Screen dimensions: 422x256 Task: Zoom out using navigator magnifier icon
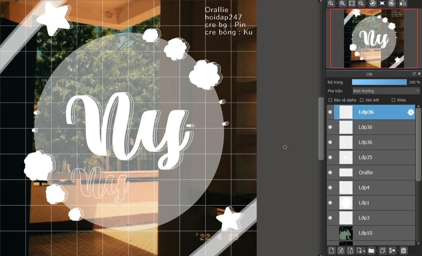tap(361, 3)
